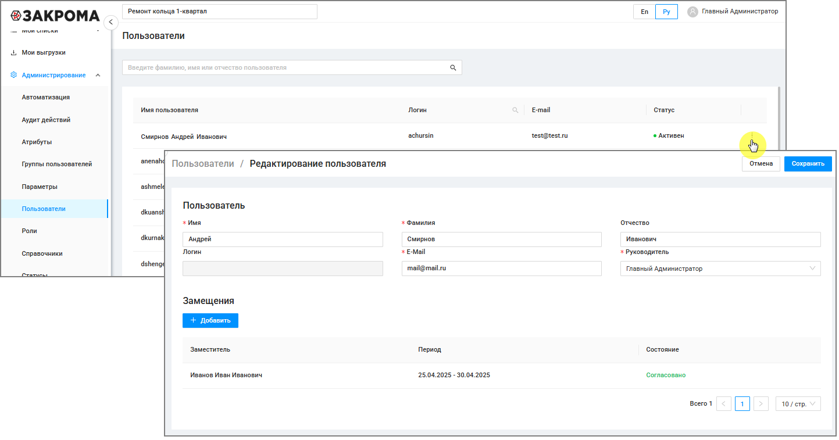
Task: Click the user avatar icon in header
Action: point(692,12)
